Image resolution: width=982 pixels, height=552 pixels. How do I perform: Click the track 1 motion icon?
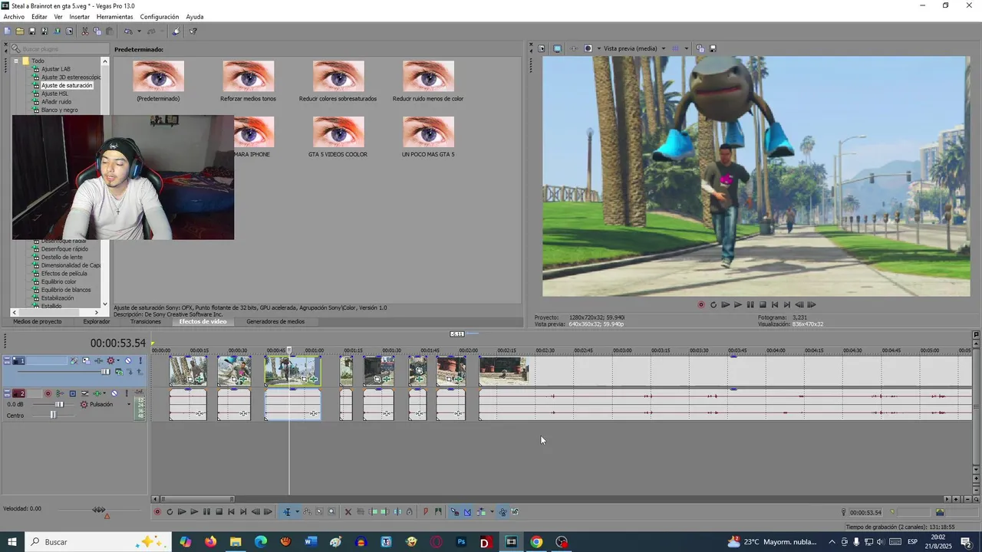86,361
